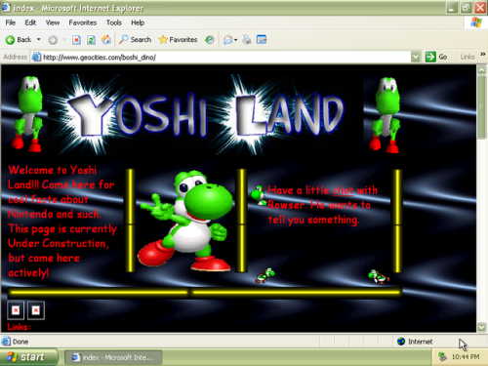Click the Refresh page icon
The height and width of the screenshot is (366, 488).
click(x=91, y=40)
